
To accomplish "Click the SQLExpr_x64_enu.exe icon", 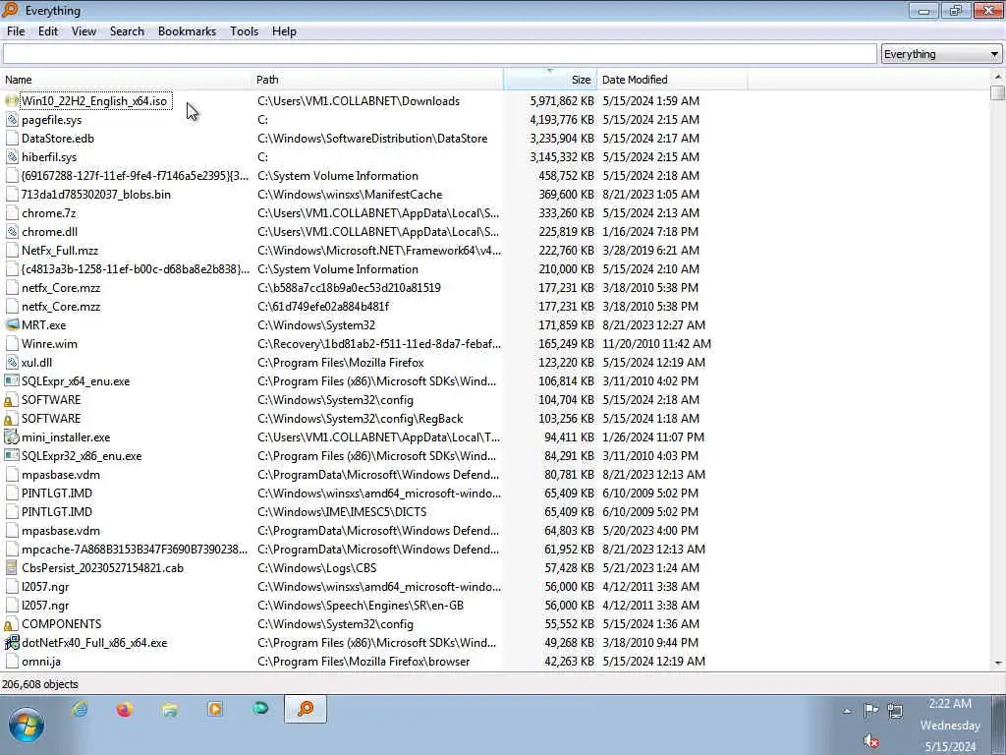I will [12, 380].
